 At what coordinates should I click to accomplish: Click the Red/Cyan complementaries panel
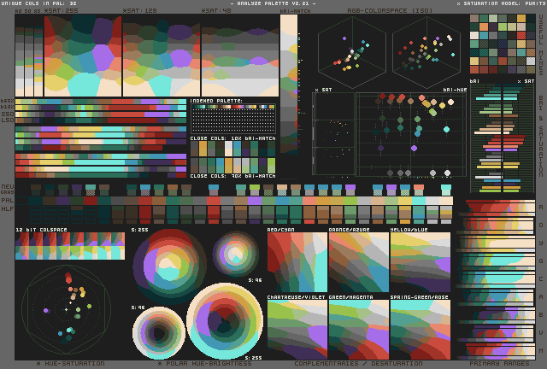(x=297, y=263)
